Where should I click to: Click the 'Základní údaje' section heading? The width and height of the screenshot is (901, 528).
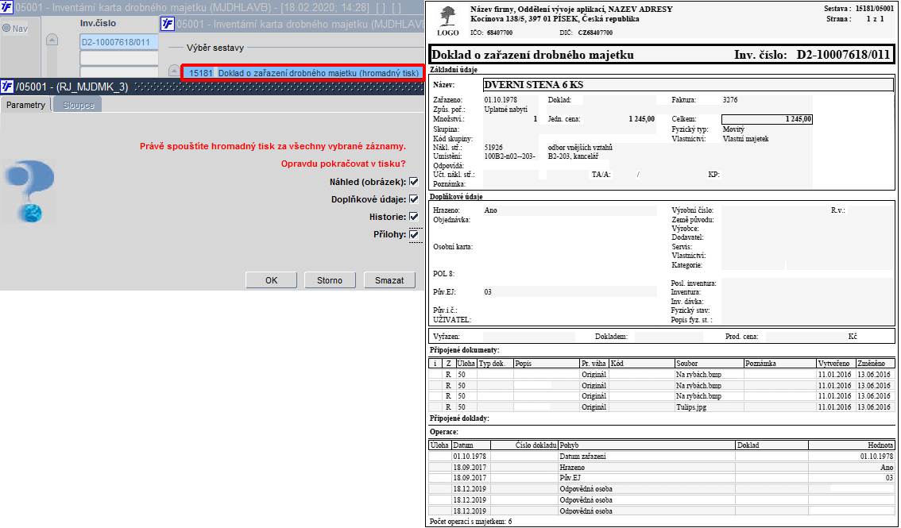click(454, 70)
